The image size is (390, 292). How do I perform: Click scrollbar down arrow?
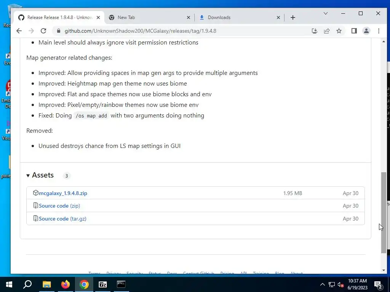coord(384,270)
